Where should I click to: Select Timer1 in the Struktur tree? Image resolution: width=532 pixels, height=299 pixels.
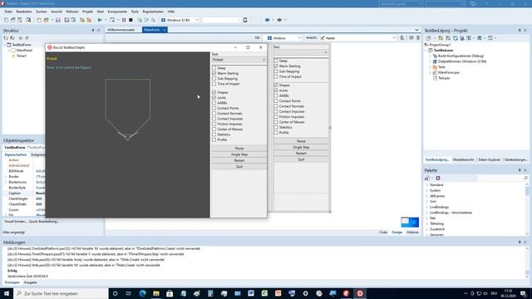(x=22, y=56)
